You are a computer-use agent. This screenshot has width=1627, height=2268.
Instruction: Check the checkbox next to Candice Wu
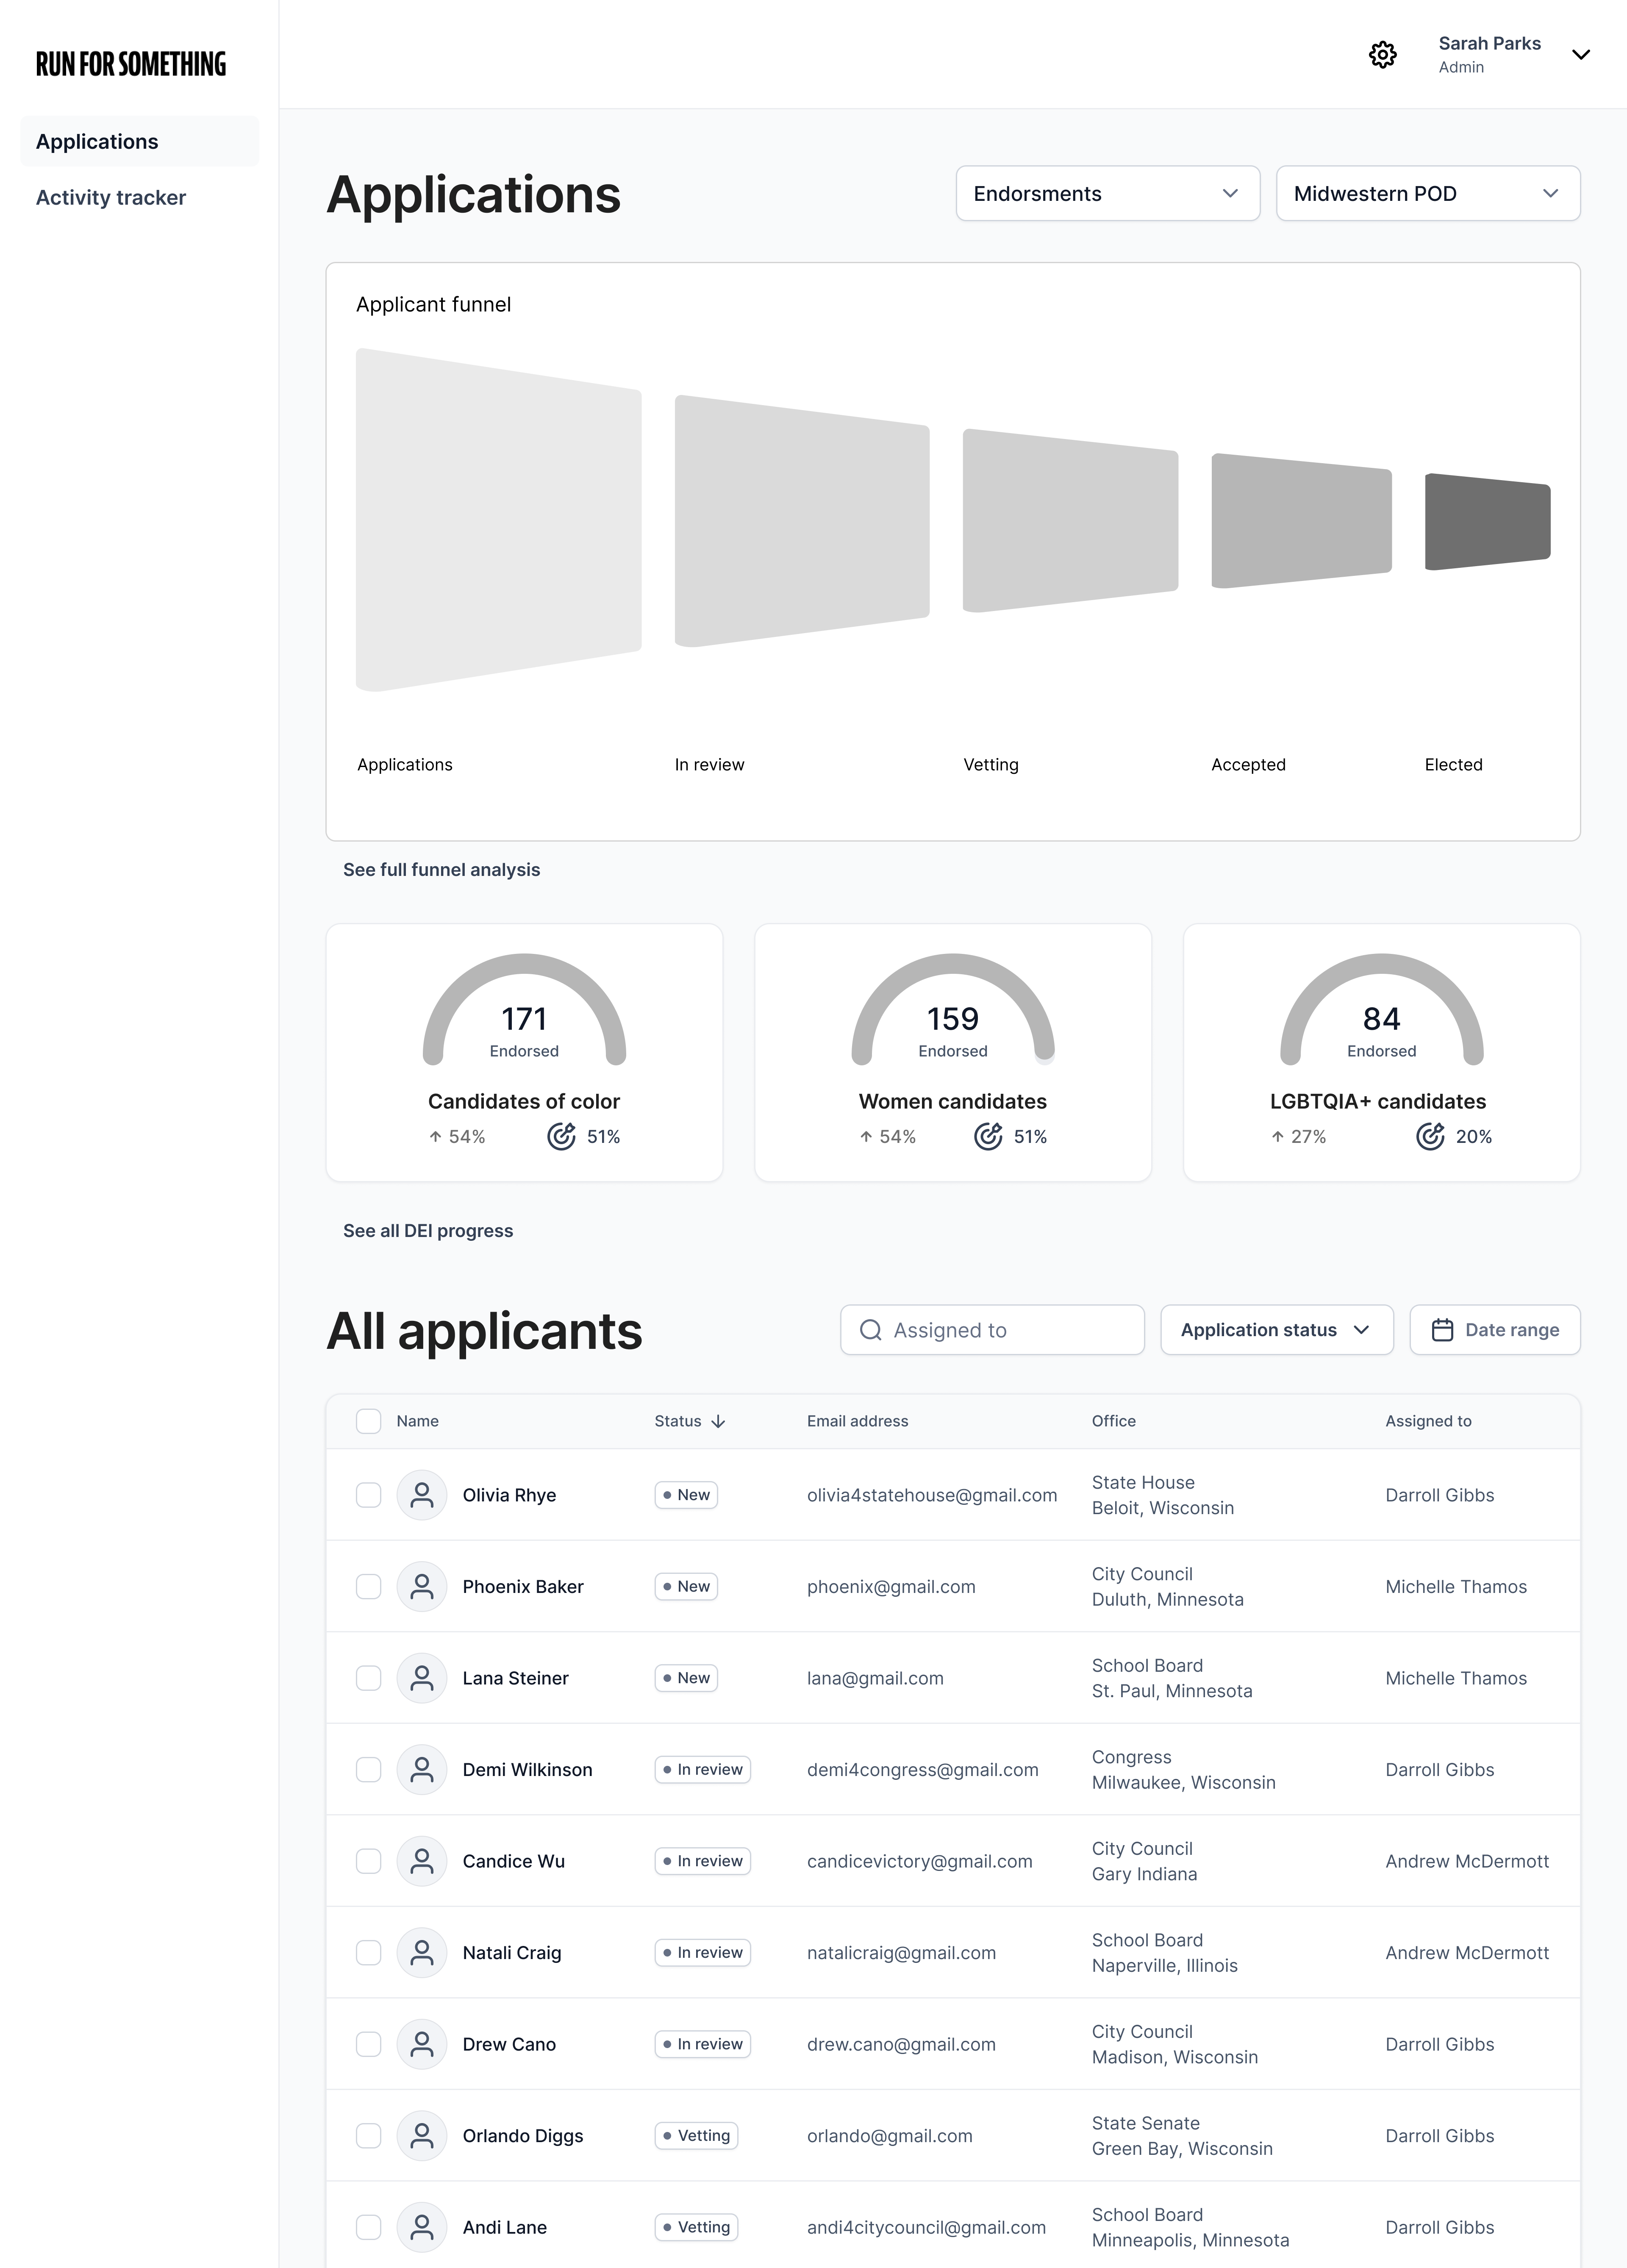pos(368,1861)
